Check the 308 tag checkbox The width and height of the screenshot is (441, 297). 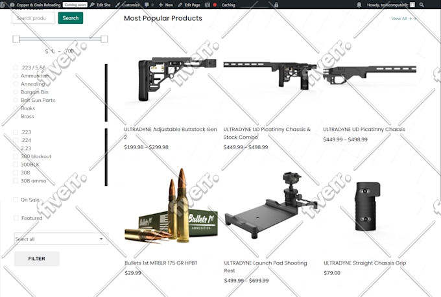coord(16,172)
